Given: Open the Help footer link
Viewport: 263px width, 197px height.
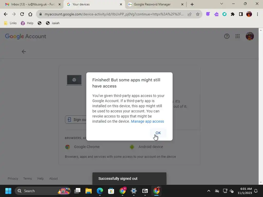Looking at the screenshot, I should point(40,179).
